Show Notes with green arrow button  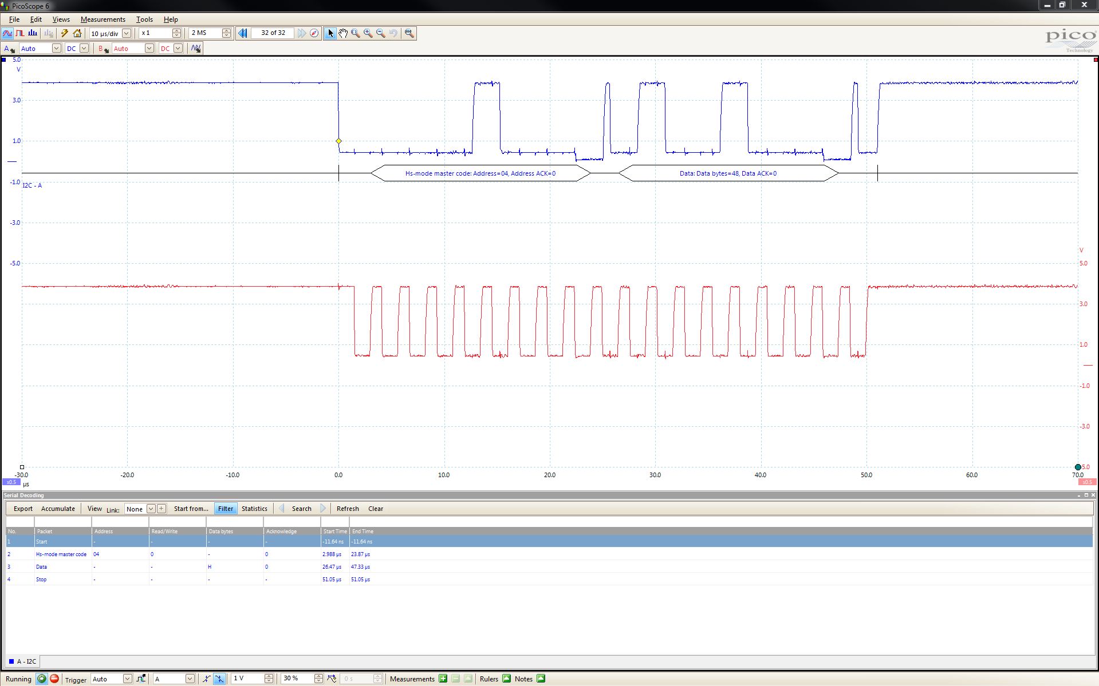coord(541,679)
